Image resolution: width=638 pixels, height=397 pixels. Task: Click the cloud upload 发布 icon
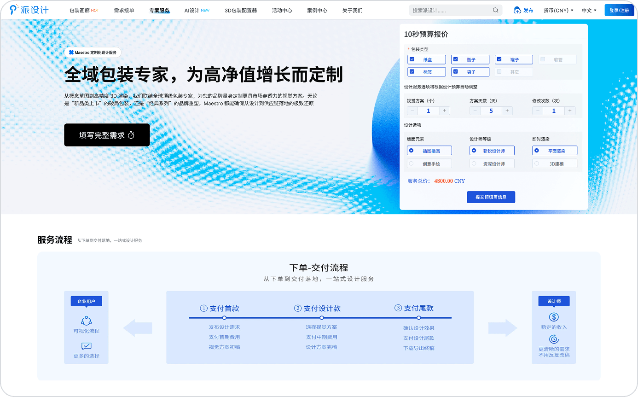[x=517, y=10]
